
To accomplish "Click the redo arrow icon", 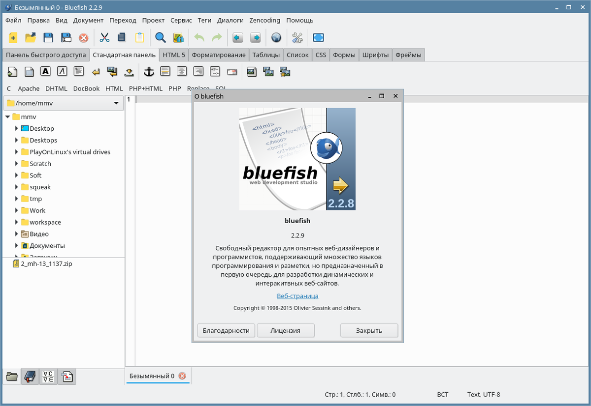I will 217,37.
